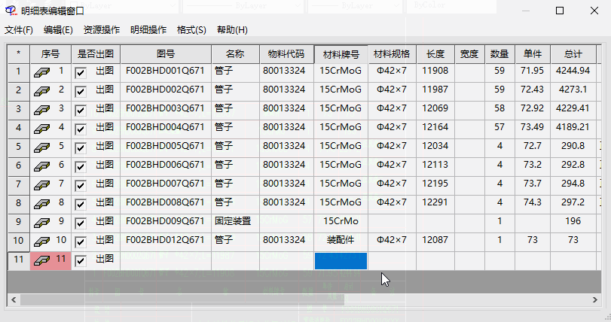Viewport: 611px width, 322px height.
Task: Click the part icon in row 1
Action: point(41,72)
